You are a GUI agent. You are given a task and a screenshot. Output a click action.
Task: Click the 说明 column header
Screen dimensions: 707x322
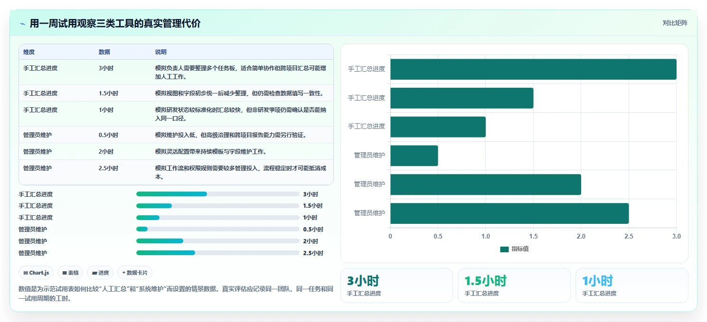pos(161,52)
